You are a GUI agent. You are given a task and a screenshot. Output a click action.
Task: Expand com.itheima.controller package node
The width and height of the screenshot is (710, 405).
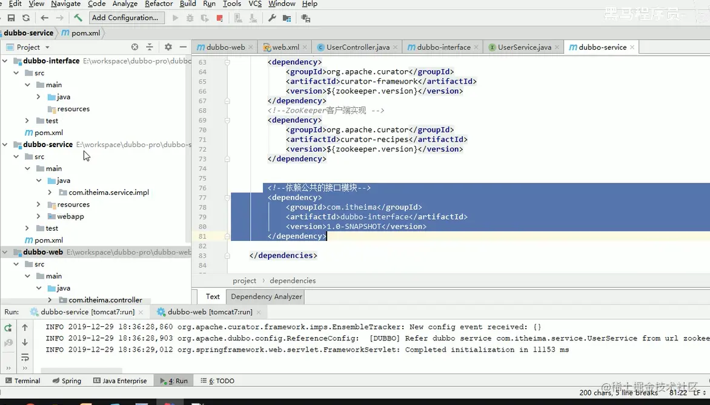(50, 300)
